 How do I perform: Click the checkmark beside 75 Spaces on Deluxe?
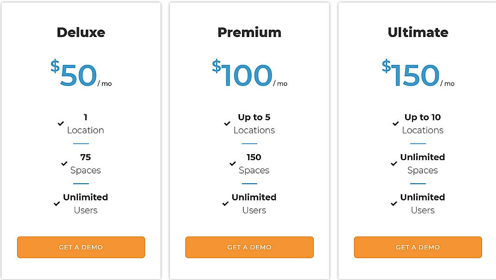65,163
